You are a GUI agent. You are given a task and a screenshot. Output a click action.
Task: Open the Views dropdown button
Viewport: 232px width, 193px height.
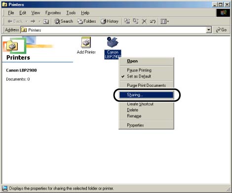tap(165, 21)
